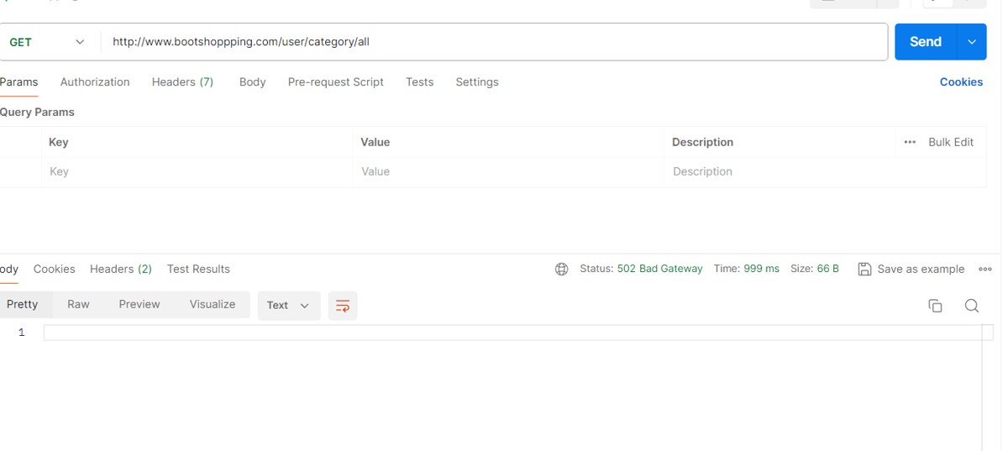Search the response using the magnifier icon
This screenshot has height=451, width=1008.
click(x=972, y=306)
